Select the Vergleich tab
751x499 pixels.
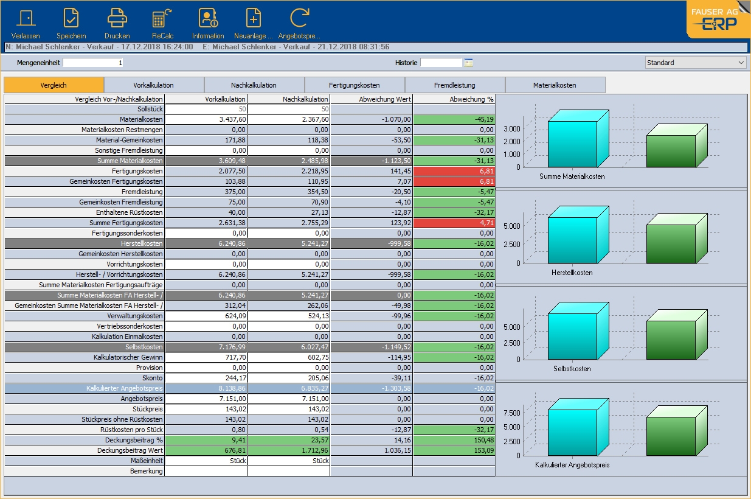pos(54,85)
